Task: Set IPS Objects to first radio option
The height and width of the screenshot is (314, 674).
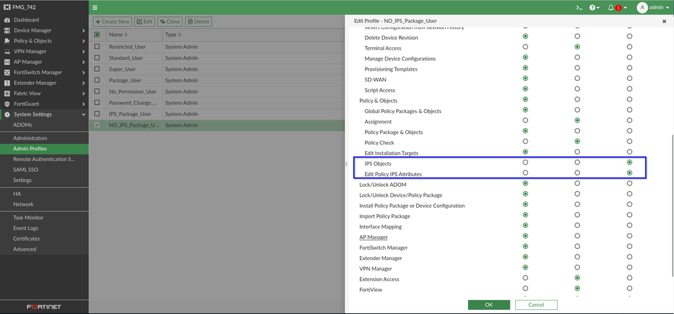Action: point(525,162)
